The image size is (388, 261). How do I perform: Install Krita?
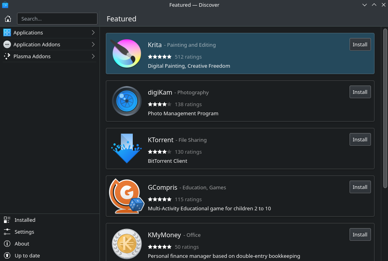[x=360, y=44]
